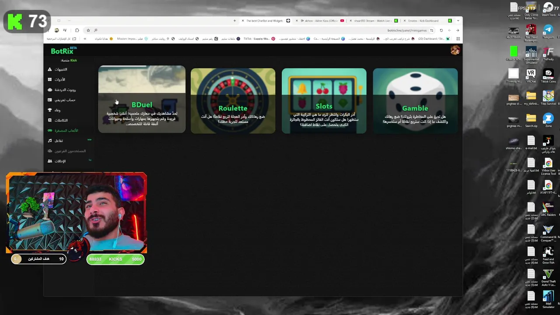Click the KICKS 5000 goal bar overlay

pyautogui.click(x=115, y=259)
